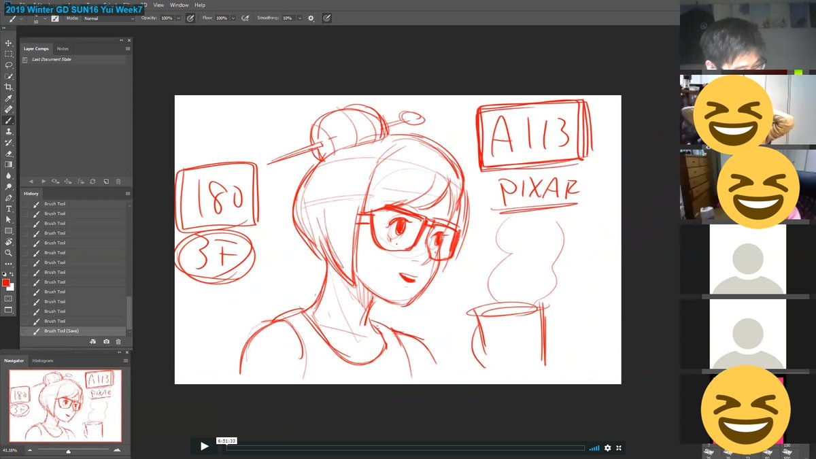Toggle pressure for size button
This screenshot has width=816, height=459.
327,18
